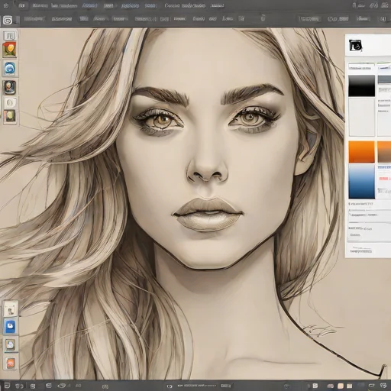Click the eye icon in the bottom status bar
This screenshot has height=391, width=391.
[x=61, y=386]
